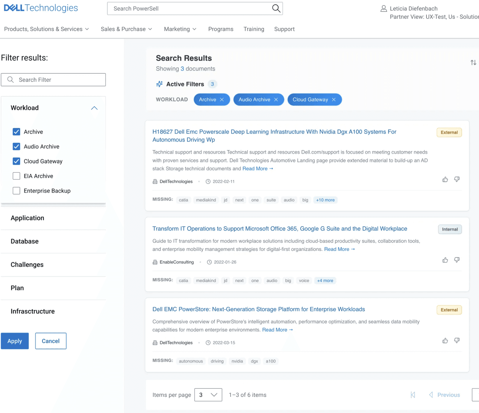Screen dimensions: 479x413
Task: Click Read More on Transform IT result
Action: (x=339, y=249)
